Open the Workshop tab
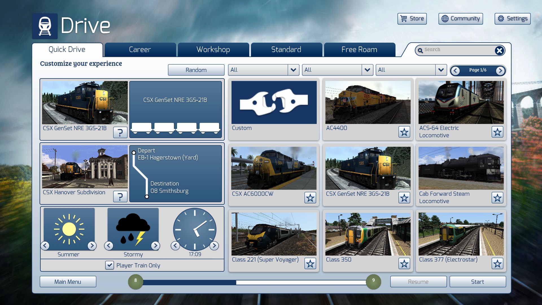 [x=213, y=50]
